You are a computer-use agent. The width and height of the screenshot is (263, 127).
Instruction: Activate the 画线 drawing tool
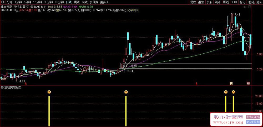[x=226, y=2]
